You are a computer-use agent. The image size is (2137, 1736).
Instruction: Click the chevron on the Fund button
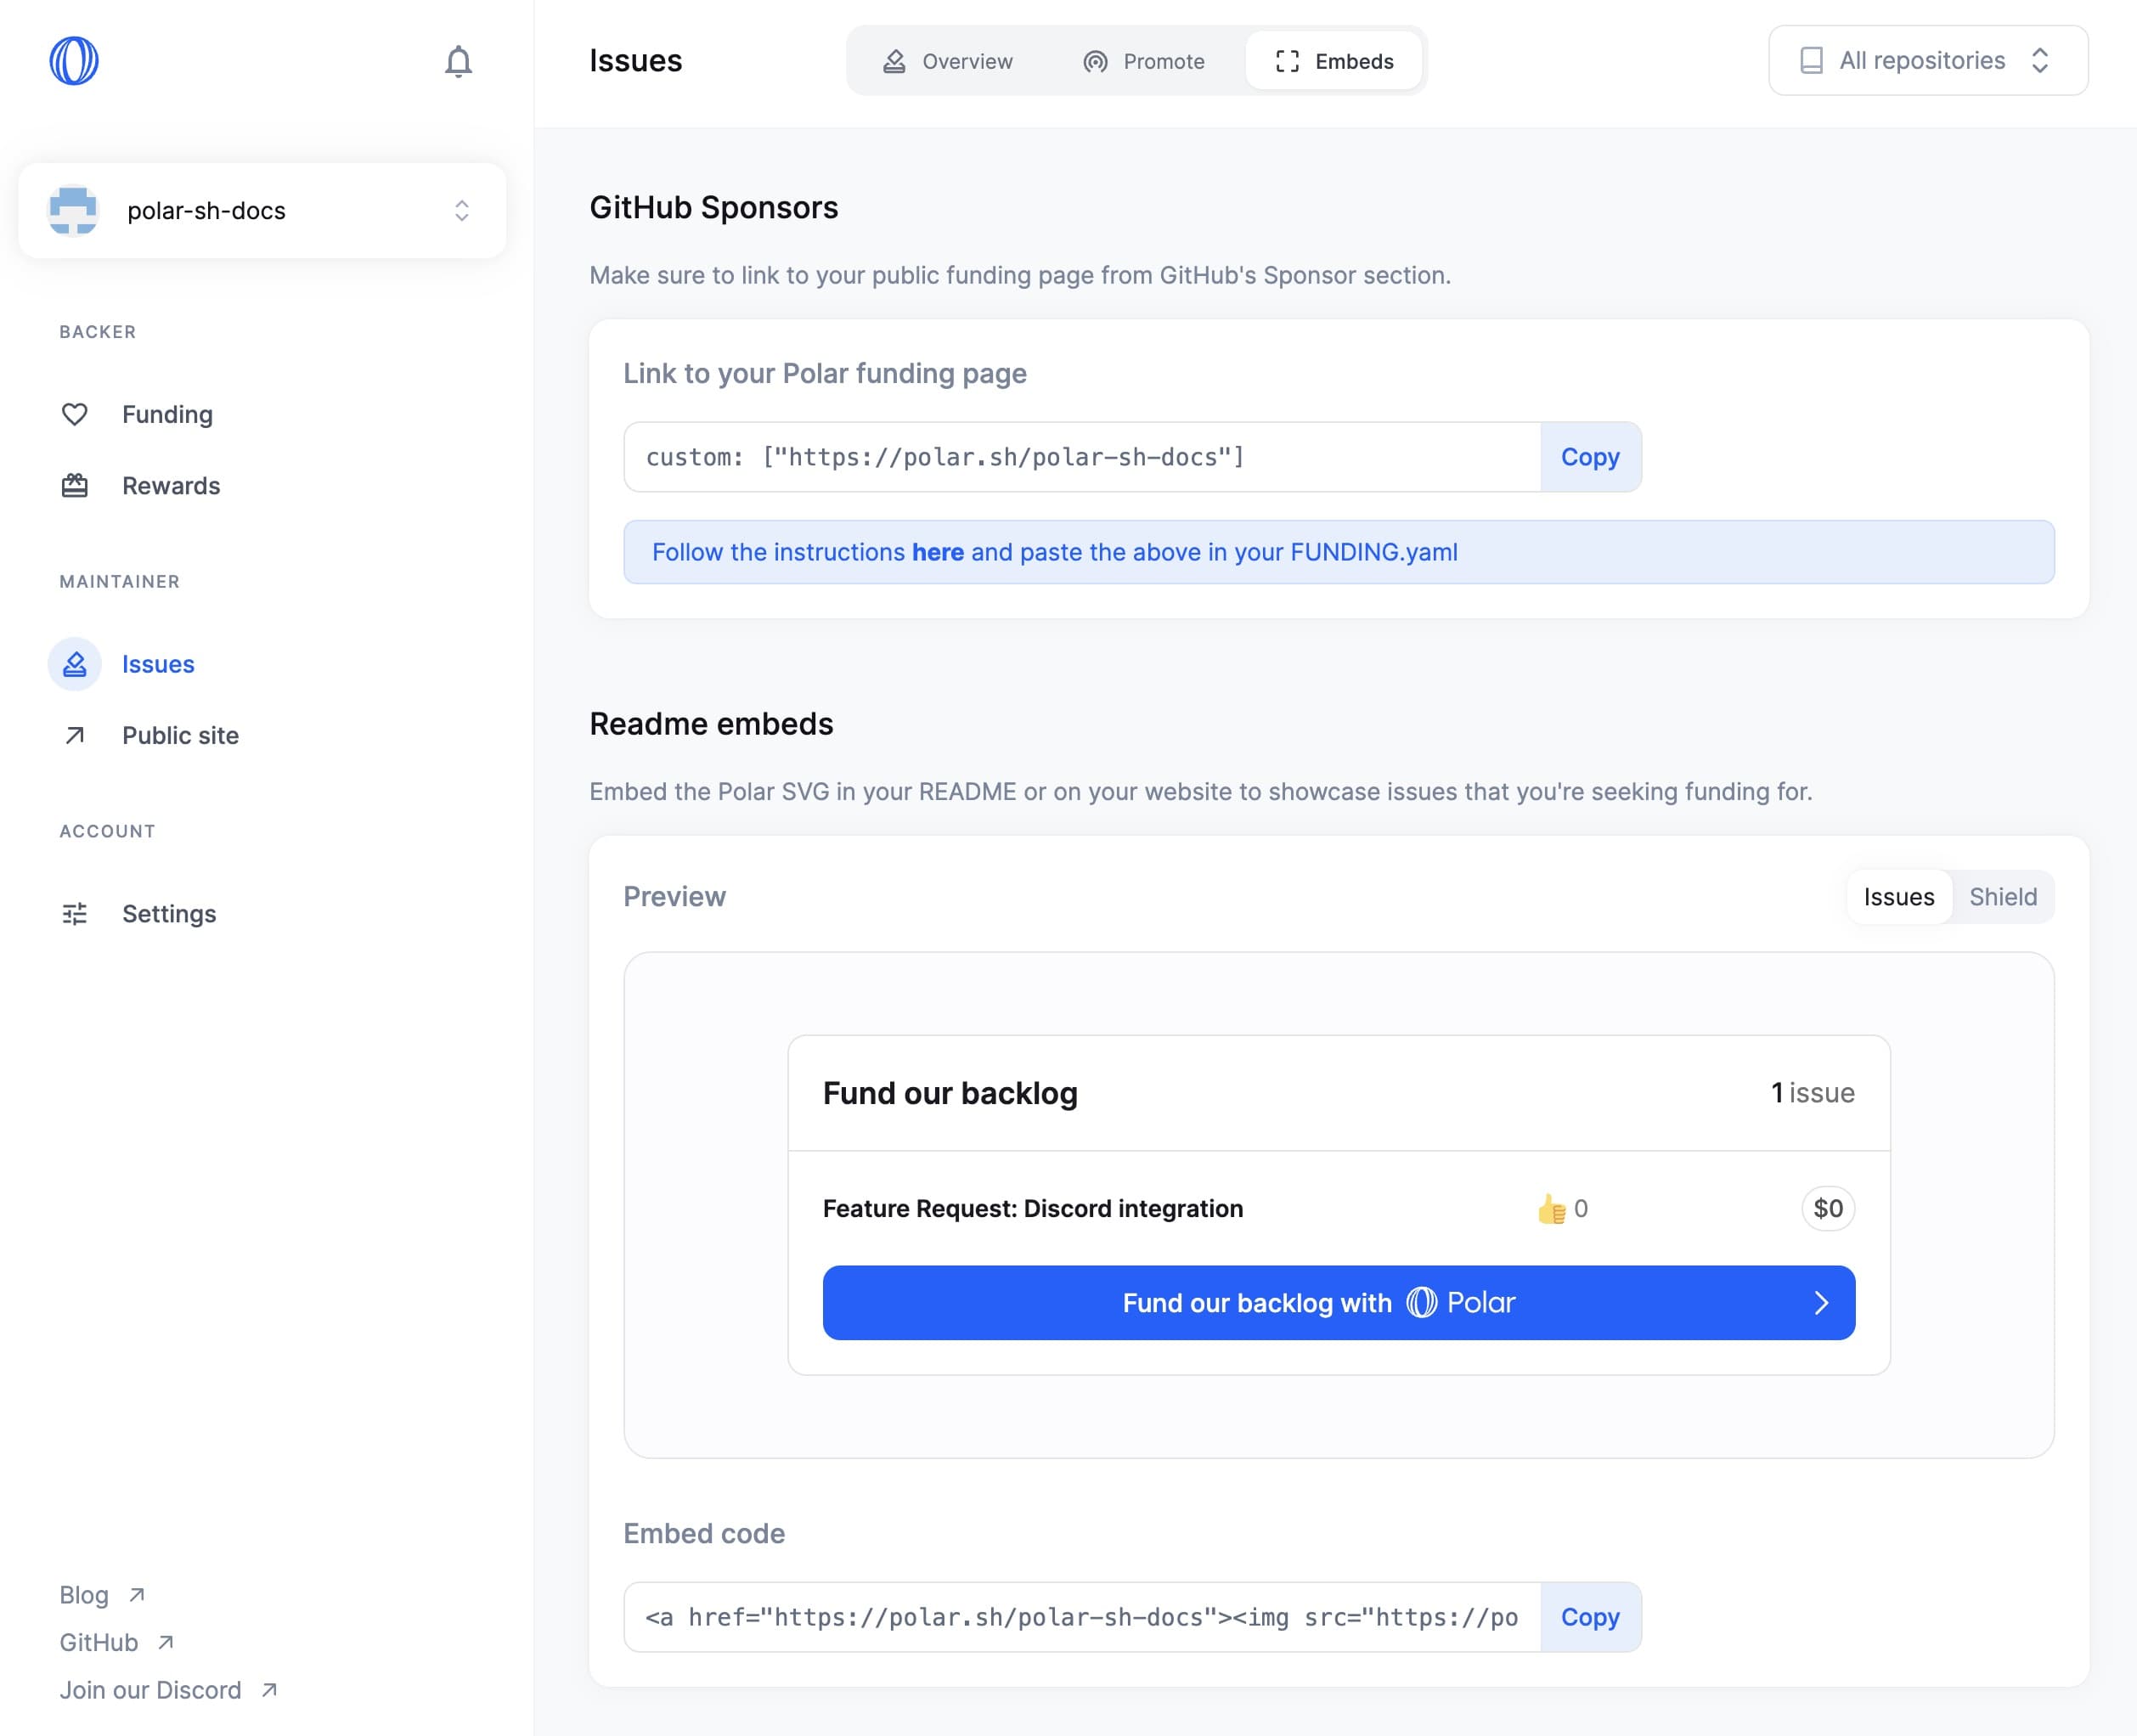1821,1303
